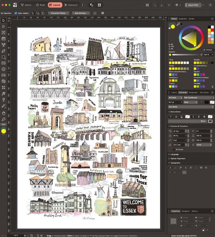
Task: Open the Navigator tab
Action: pos(186,211)
